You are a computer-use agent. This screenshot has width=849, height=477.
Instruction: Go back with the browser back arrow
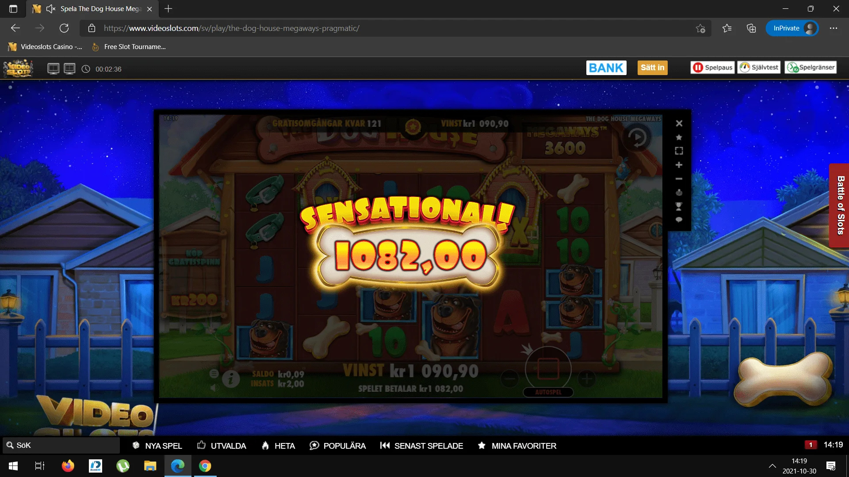(x=15, y=28)
